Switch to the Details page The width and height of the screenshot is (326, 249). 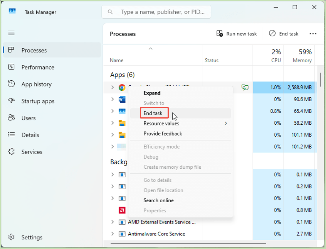[52, 135]
